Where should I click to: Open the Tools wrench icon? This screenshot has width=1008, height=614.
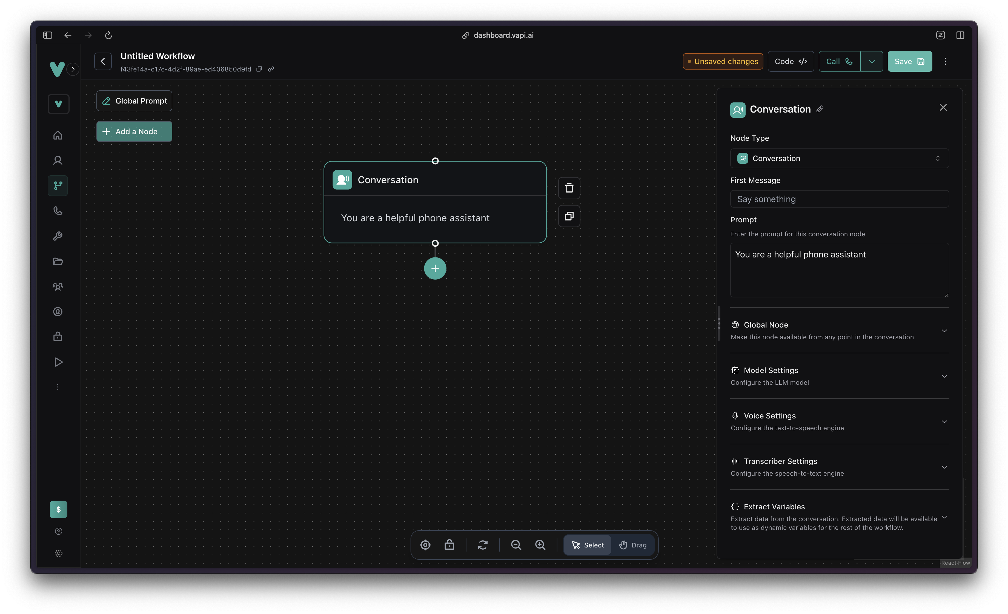click(58, 236)
